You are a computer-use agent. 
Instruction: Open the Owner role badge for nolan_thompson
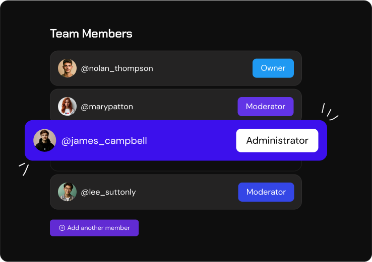(x=273, y=68)
